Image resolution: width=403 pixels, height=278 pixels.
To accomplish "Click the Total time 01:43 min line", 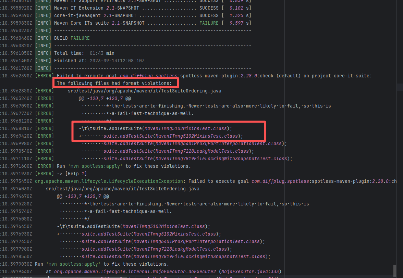I will 84,53.
